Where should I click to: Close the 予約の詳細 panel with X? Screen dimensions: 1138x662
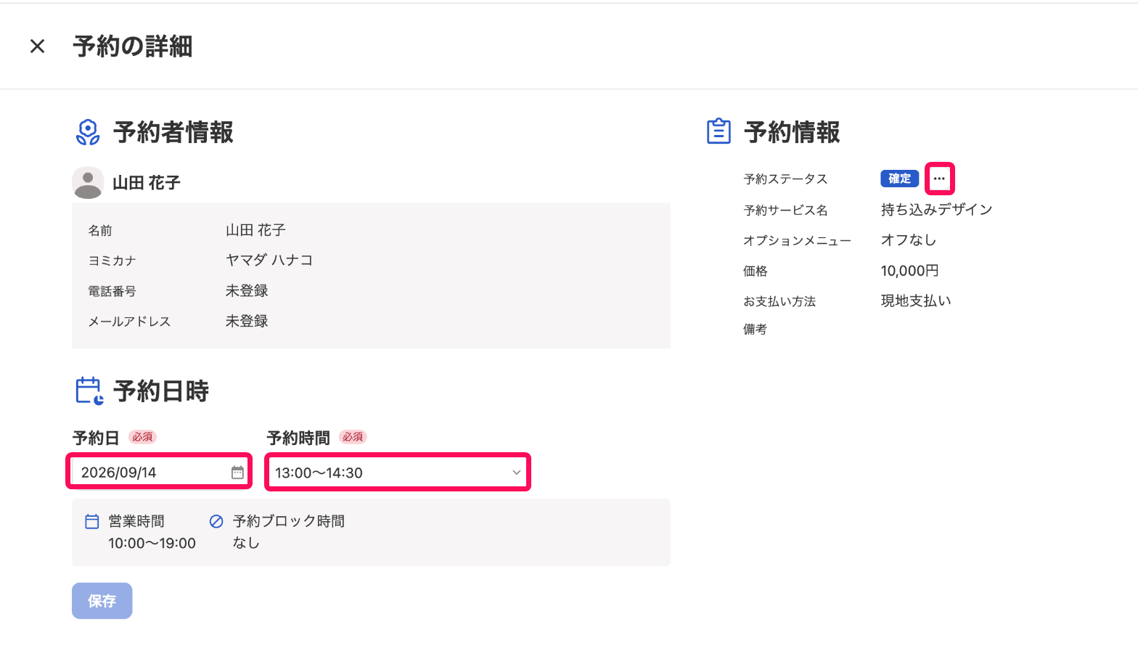38,46
